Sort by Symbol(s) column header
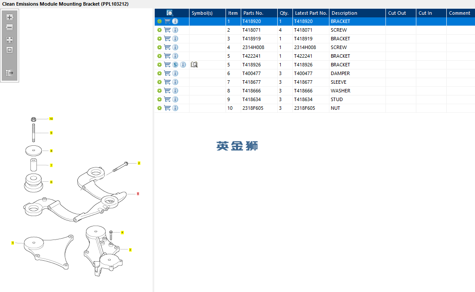475x292 pixels. (207, 13)
